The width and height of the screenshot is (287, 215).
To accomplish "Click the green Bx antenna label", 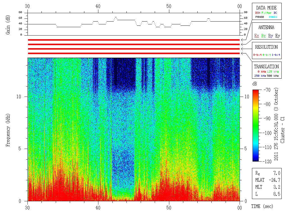I will (263, 36).
